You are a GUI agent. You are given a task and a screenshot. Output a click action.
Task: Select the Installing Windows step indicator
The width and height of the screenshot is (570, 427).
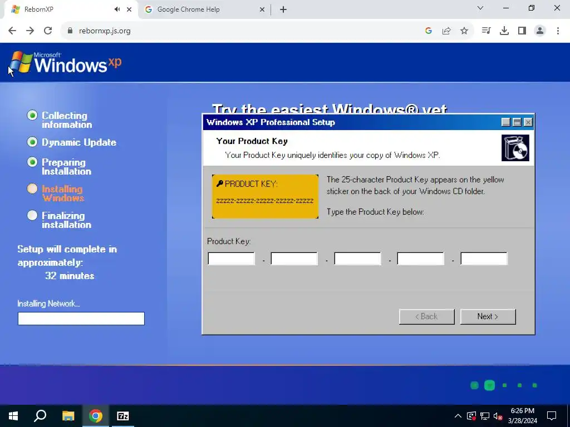tap(32, 188)
